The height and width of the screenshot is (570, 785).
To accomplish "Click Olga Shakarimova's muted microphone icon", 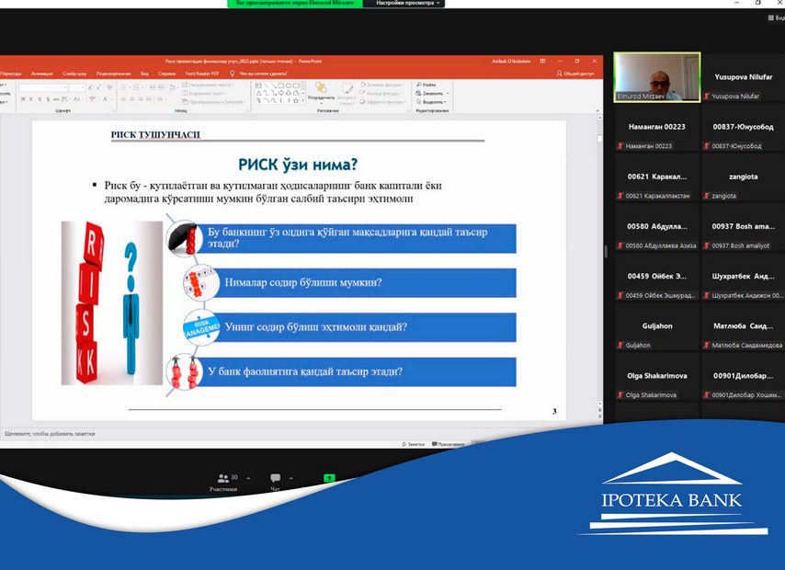I will coord(620,394).
